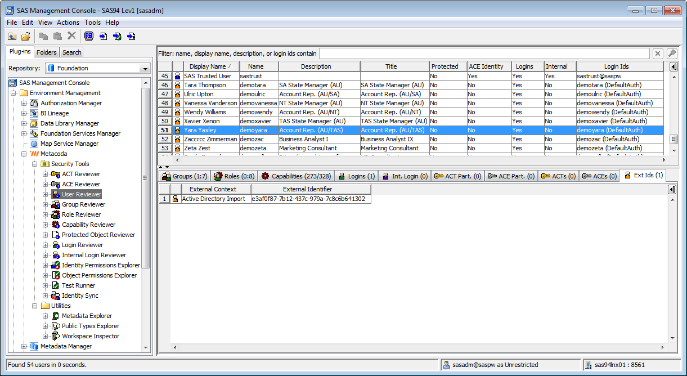
Task: Open the Roles (0:8) tab
Action: (234, 176)
